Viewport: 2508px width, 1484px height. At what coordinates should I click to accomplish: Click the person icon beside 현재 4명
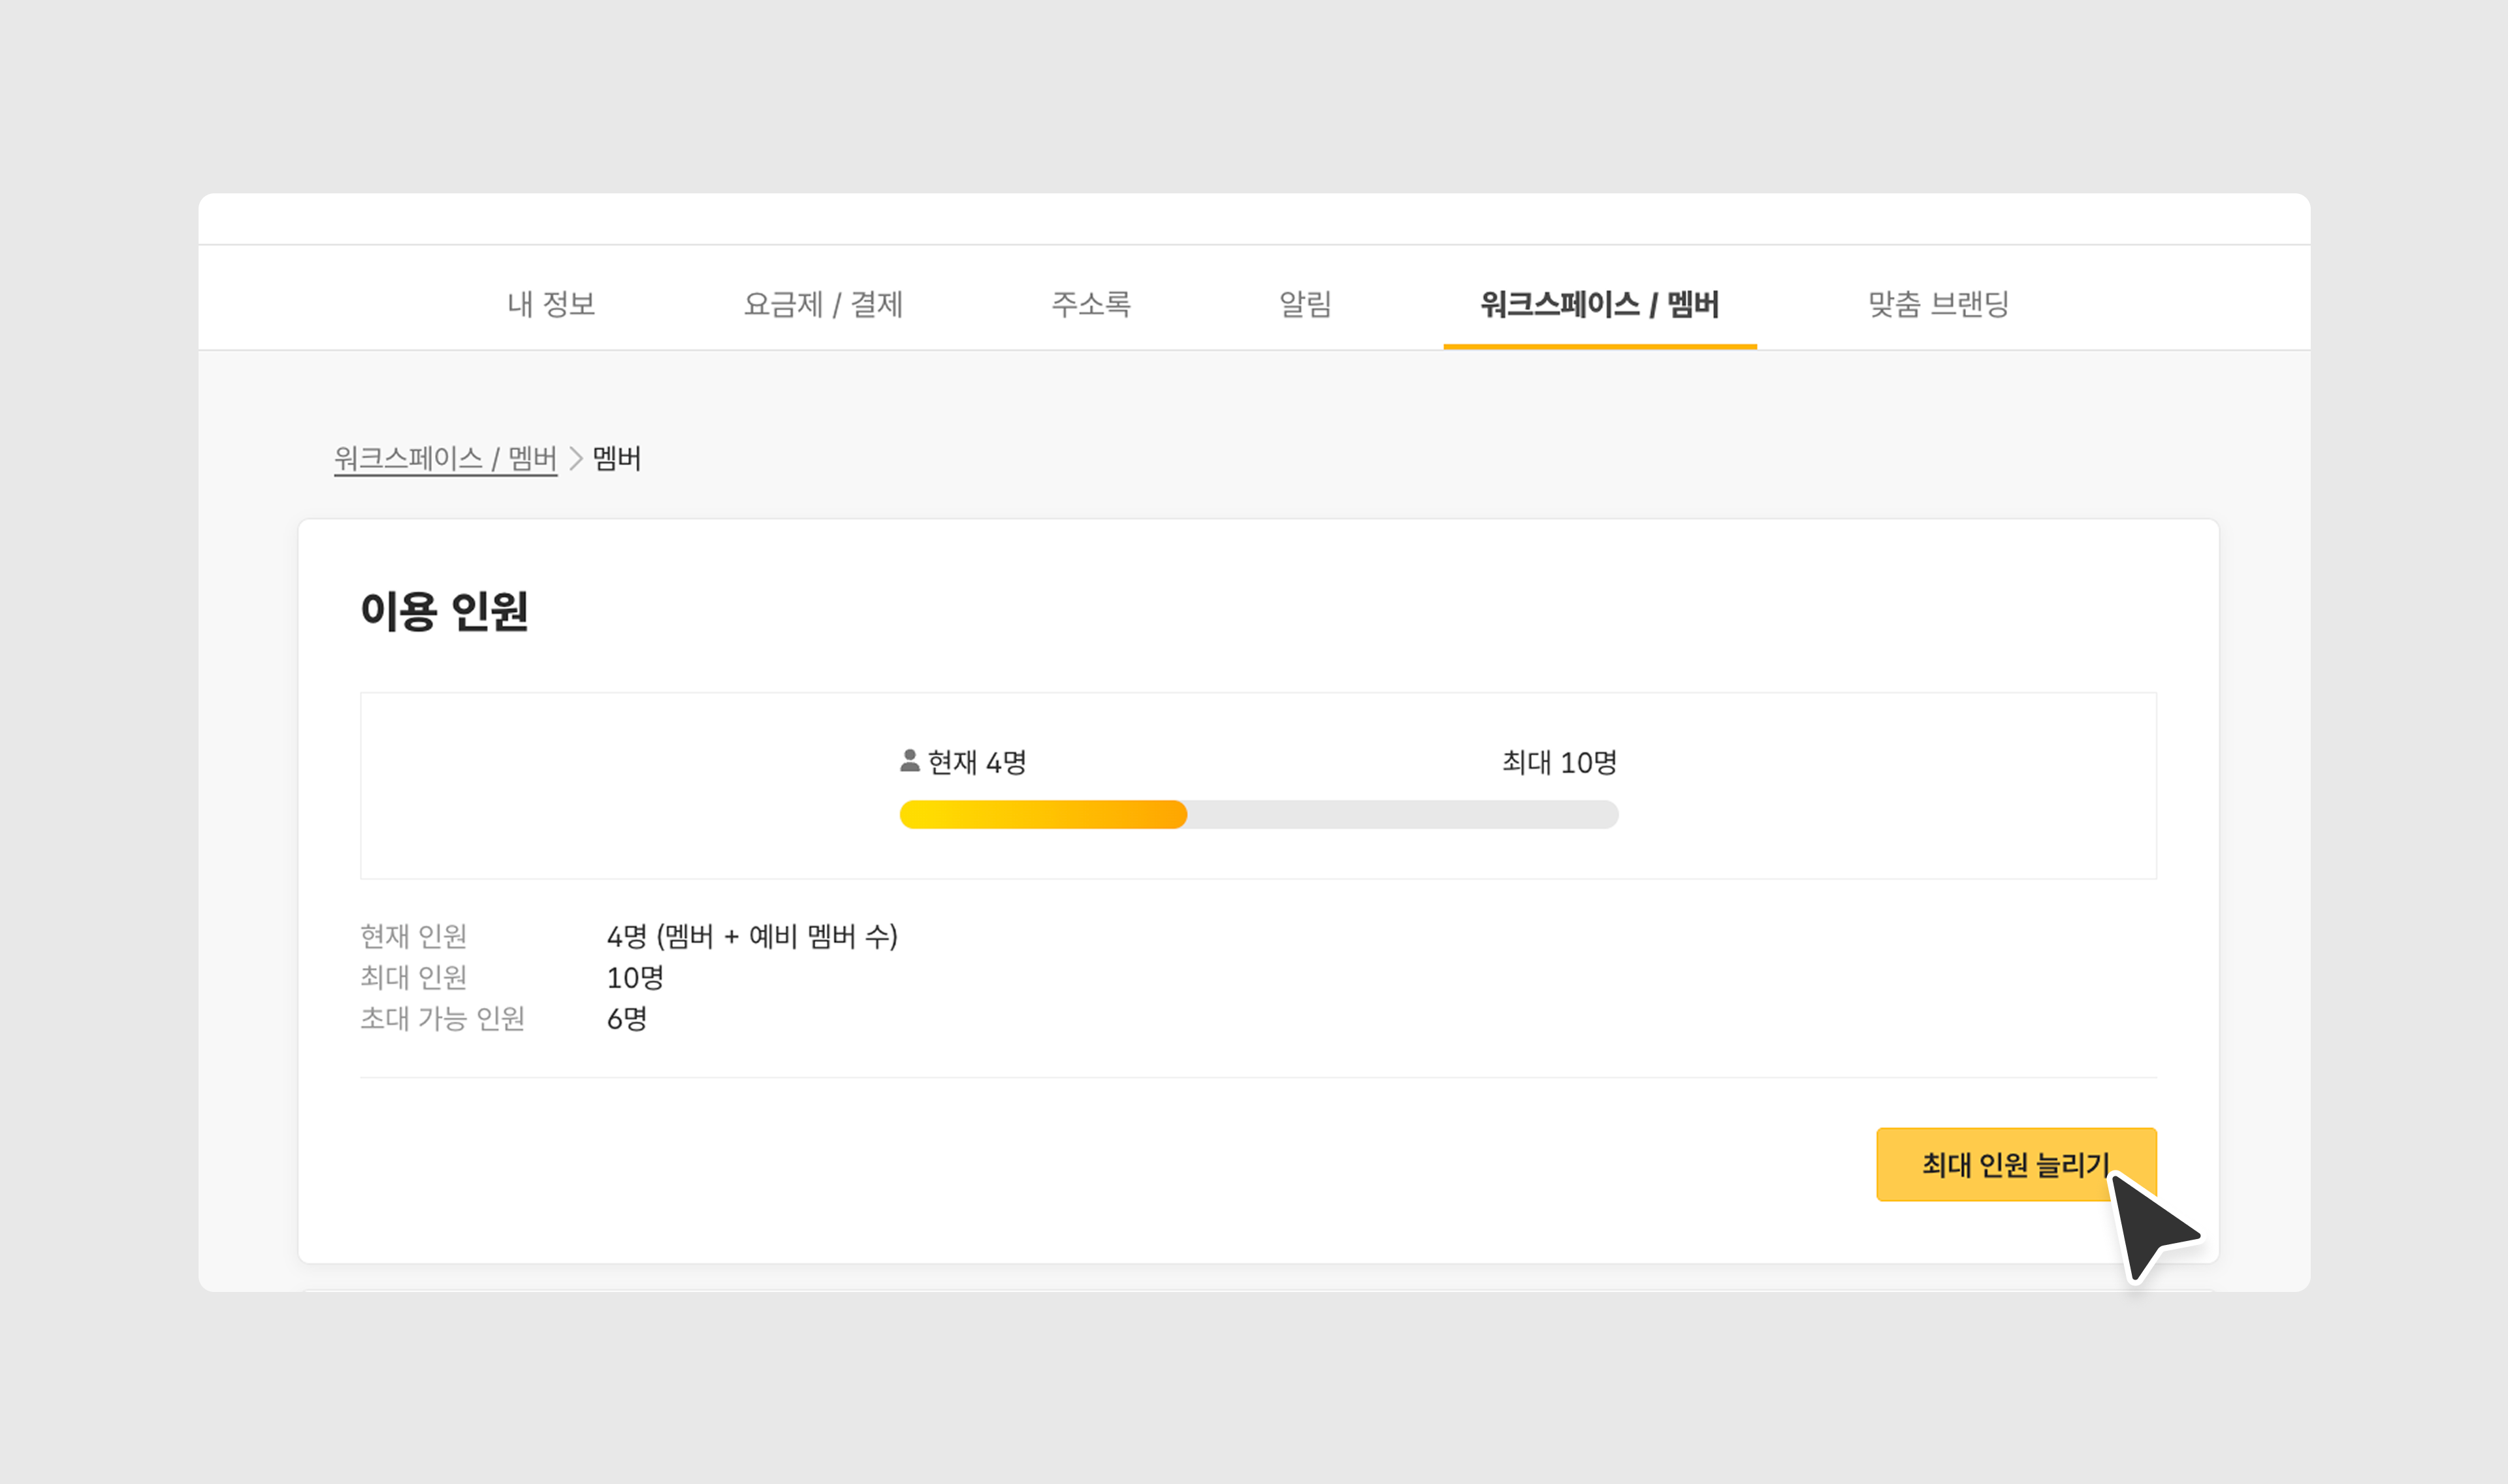pos(910,761)
